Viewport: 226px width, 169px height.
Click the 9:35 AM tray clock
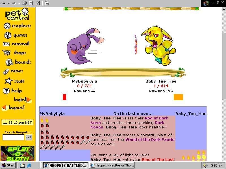point(216,166)
